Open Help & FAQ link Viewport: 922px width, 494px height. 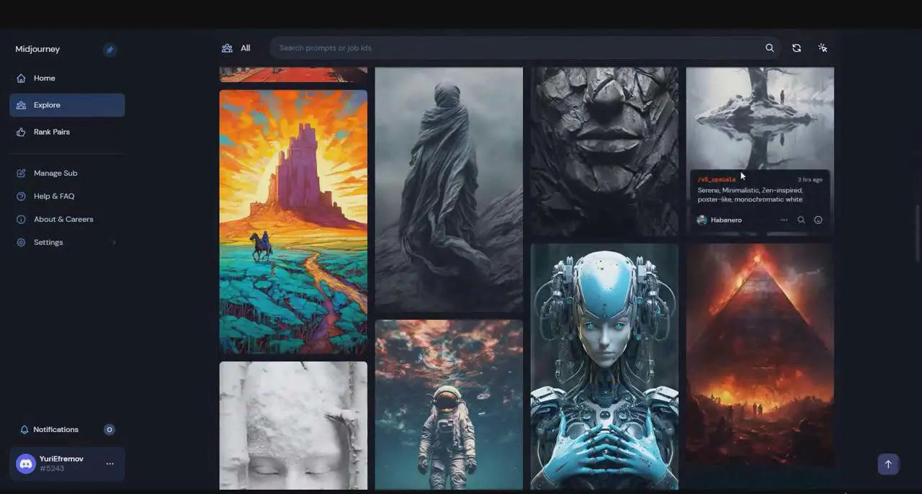pyautogui.click(x=53, y=197)
